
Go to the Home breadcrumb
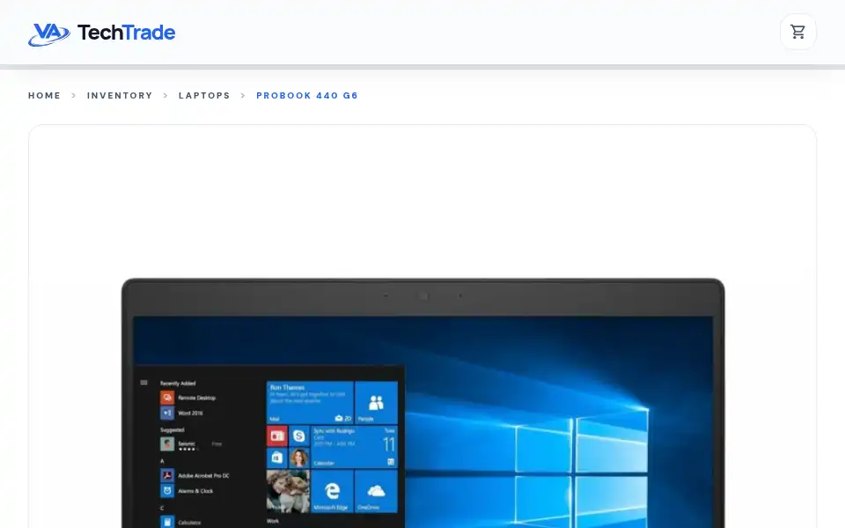click(45, 95)
